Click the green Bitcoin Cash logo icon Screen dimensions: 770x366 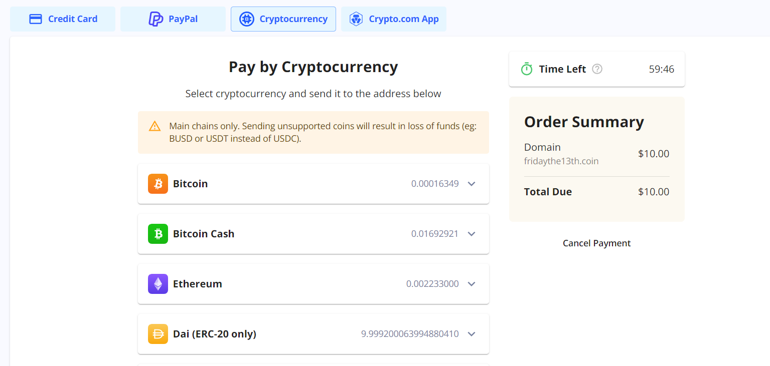click(x=158, y=234)
